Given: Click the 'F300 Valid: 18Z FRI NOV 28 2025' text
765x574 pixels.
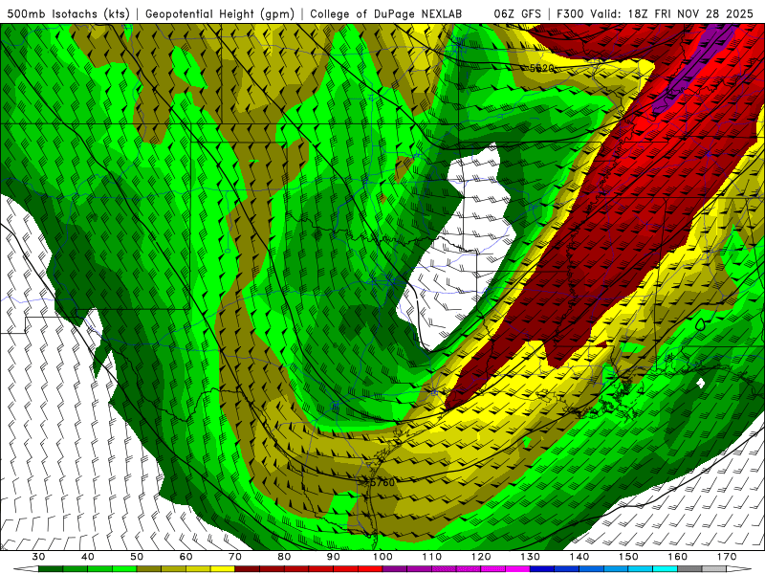Looking at the screenshot, I should click(653, 13).
